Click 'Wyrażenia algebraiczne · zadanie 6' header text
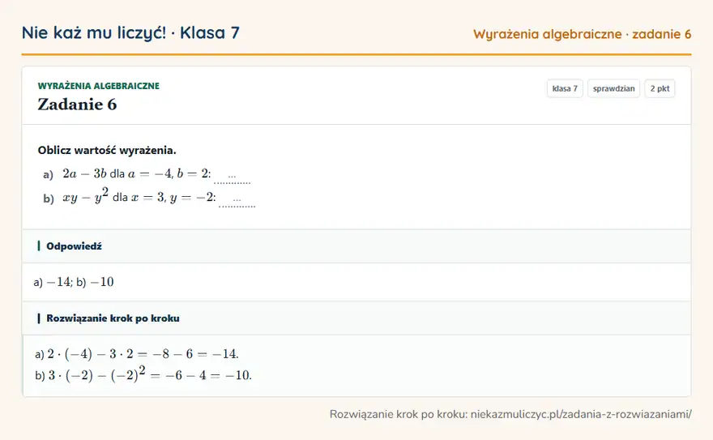The height and width of the screenshot is (440, 713). point(582,34)
